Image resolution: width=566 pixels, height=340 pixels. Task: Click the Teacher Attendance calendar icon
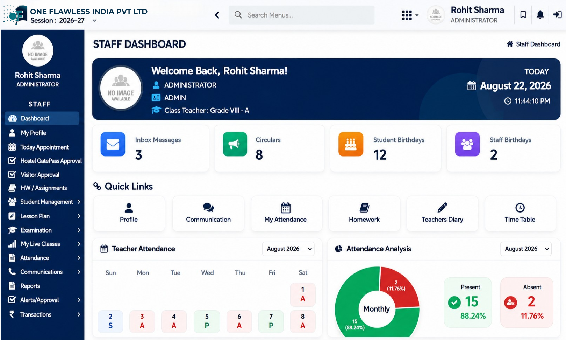click(104, 249)
